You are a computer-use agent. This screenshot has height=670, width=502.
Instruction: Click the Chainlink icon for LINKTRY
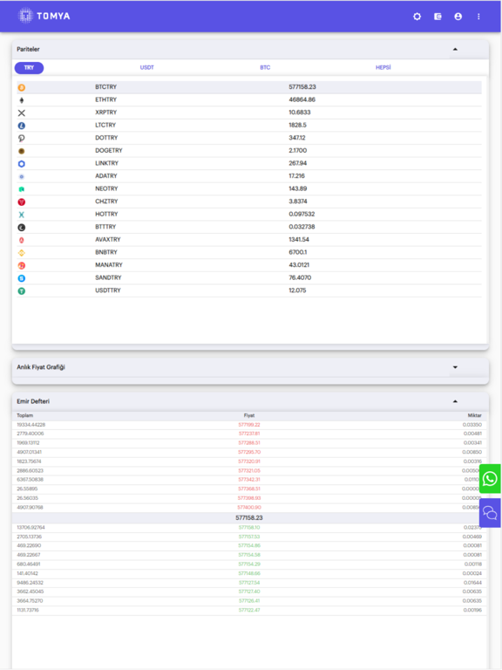[x=21, y=164]
